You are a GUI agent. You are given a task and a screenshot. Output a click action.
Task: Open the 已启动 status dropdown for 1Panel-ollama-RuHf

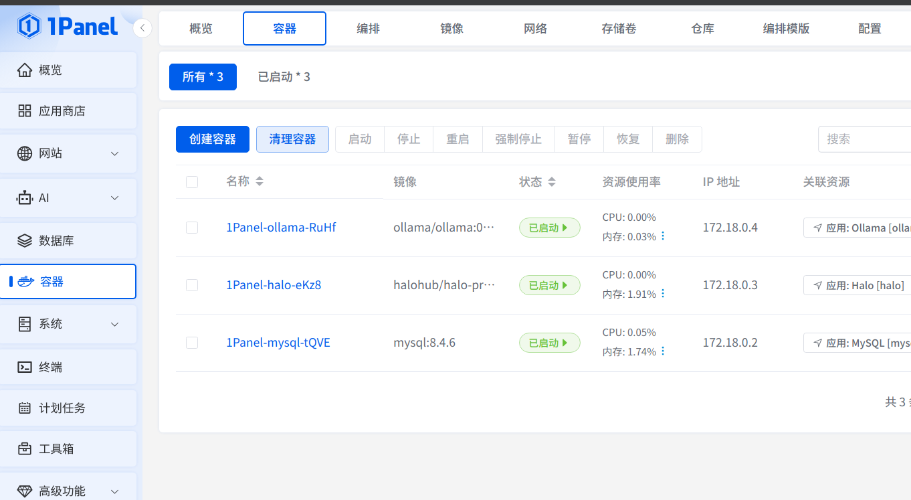[x=550, y=228]
